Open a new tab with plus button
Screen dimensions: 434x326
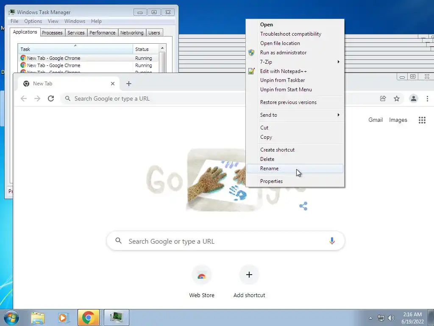tap(129, 84)
